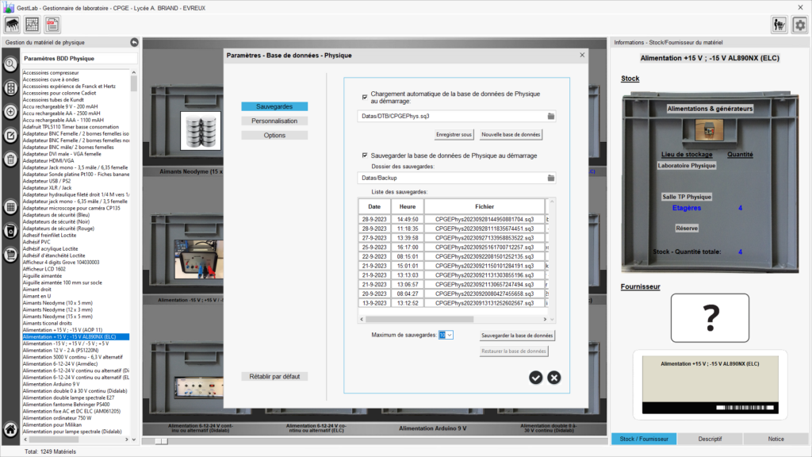This screenshot has height=457, width=812.
Task: Click the magnifier search icon in left sidebar
Action: 11,64
